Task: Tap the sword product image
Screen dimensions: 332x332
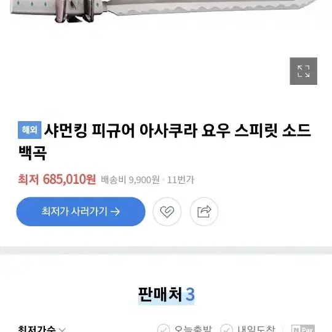Action: [x=163, y=10]
